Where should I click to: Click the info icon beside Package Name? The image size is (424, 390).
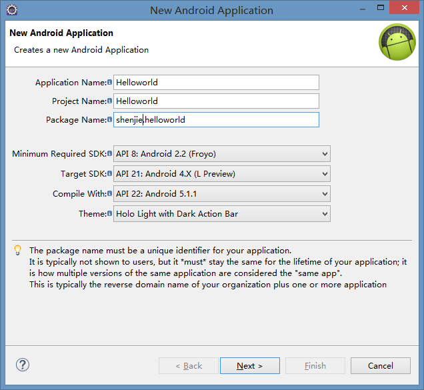[x=109, y=119]
